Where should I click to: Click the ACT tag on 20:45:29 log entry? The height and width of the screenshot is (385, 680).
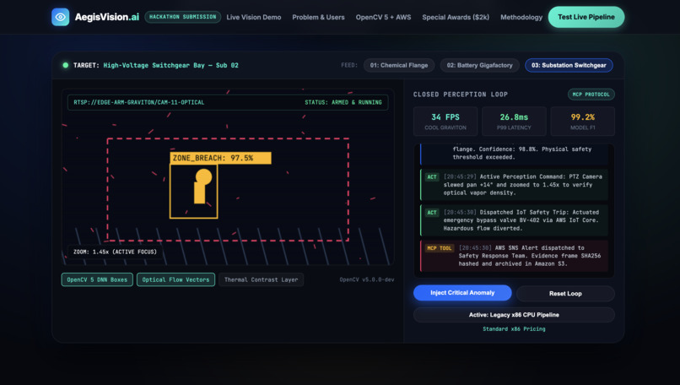[432, 176]
